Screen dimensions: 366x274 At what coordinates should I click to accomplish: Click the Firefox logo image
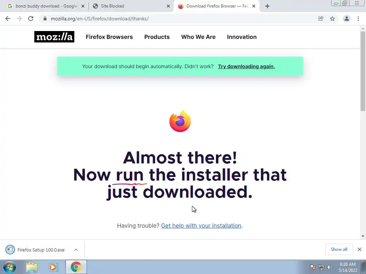tap(180, 121)
